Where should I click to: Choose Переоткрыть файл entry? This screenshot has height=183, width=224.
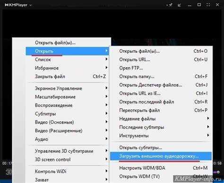click(x=161, y=110)
